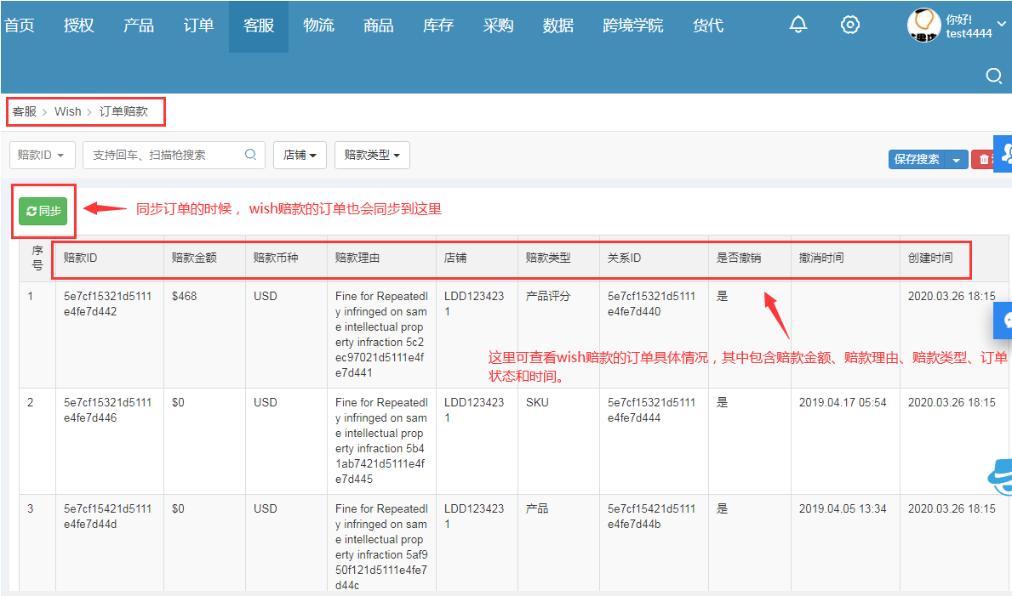Click claim ID 5e7cf15321d5111e4fe7d442
The image size is (1012, 596).
coord(108,304)
